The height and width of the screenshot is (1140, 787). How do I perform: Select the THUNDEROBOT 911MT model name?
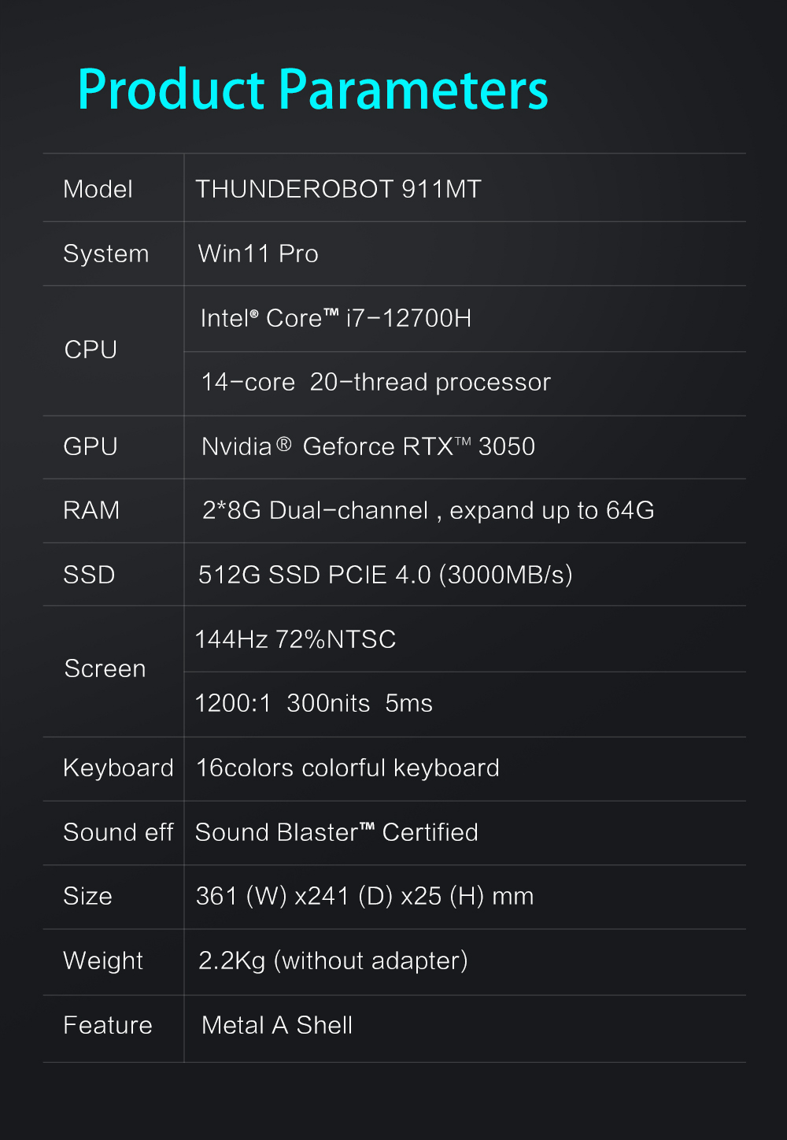click(338, 189)
